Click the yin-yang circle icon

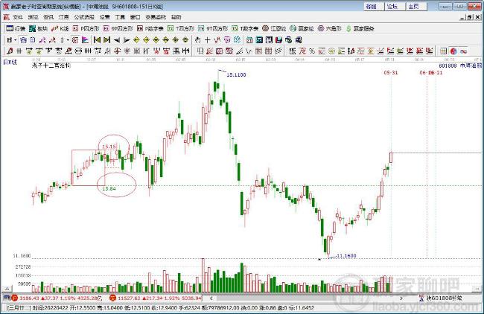click(x=453, y=51)
